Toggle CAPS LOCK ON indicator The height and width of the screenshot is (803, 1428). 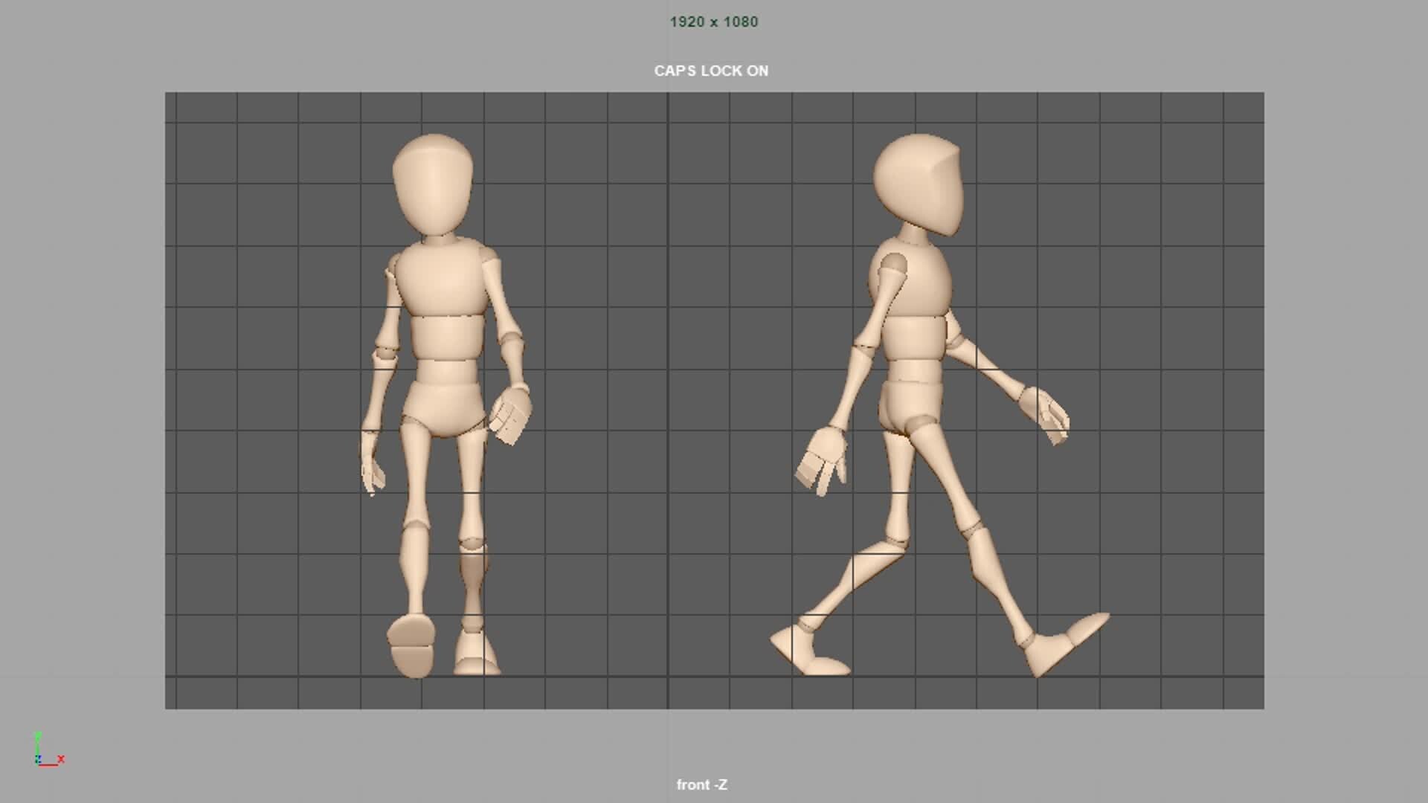[x=710, y=71]
